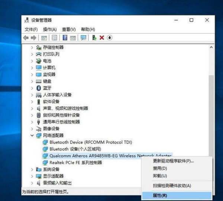The width and height of the screenshot is (223, 201).
Task: Click the 声音、视频和游戏控制器 speaker icon
Action: click(39, 108)
